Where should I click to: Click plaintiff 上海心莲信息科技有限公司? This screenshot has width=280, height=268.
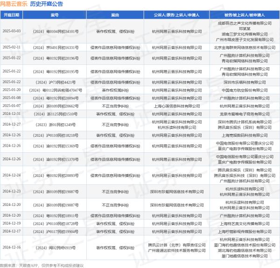[177, 106]
